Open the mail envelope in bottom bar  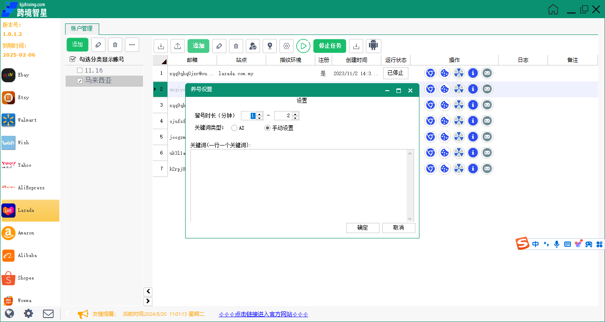(48, 314)
